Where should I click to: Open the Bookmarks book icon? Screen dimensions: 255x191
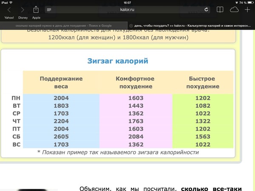(x=220, y=10)
